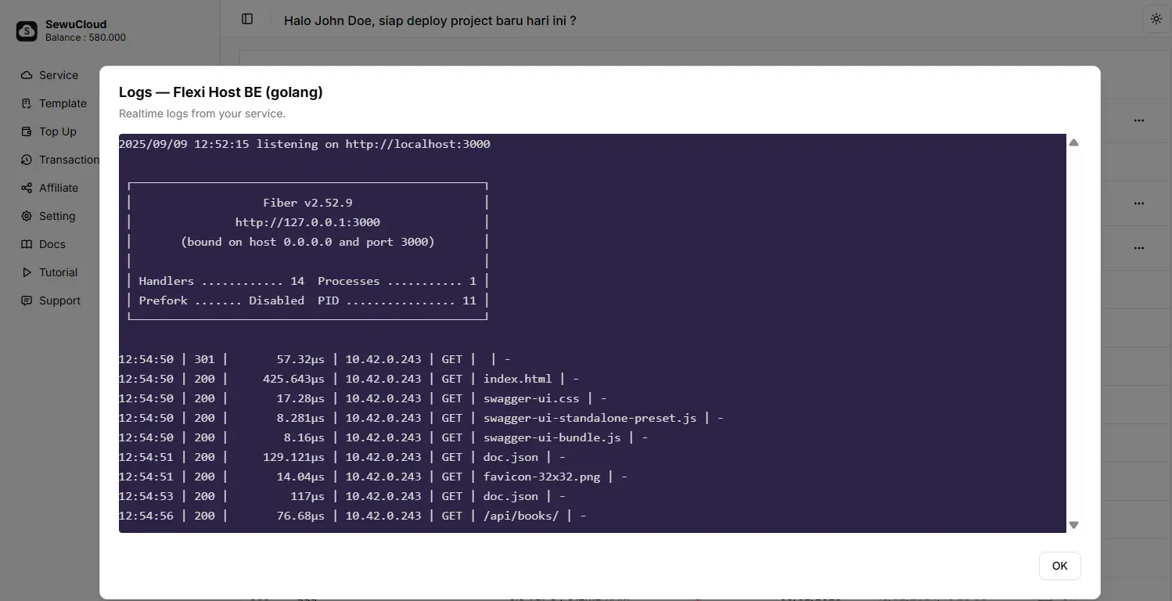The image size is (1172, 601).
Task: Click the http://127.0.0.1:3000 banner text
Action: tap(307, 222)
